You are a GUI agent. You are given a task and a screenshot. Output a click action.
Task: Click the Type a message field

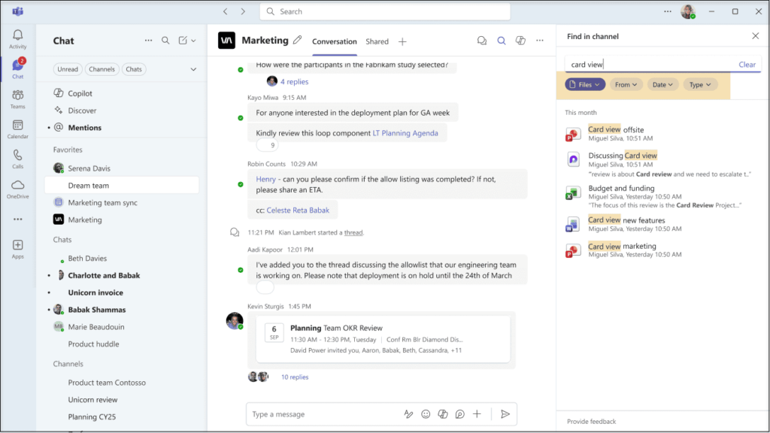pyautogui.click(x=324, y=414)
